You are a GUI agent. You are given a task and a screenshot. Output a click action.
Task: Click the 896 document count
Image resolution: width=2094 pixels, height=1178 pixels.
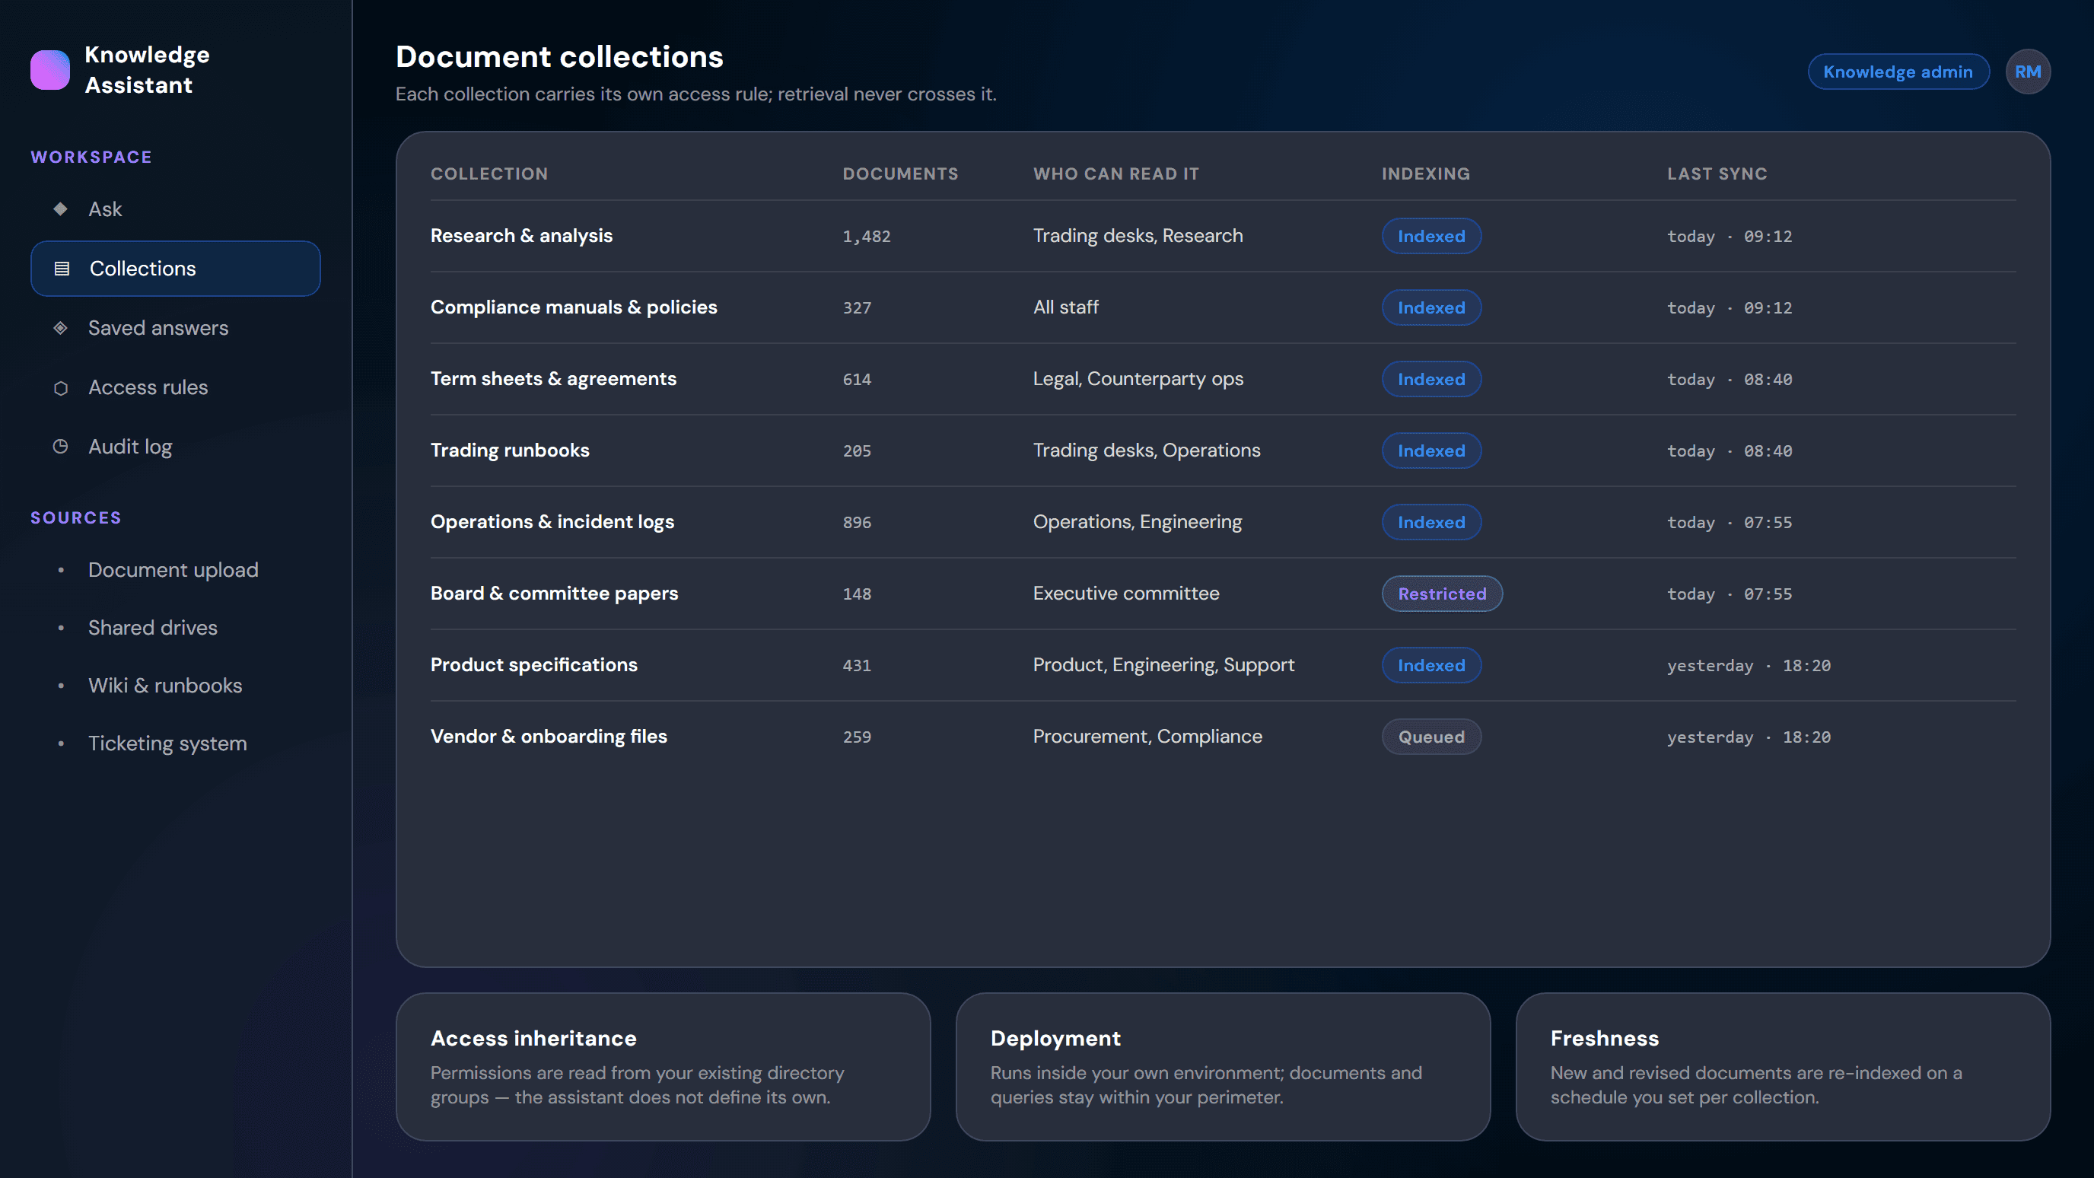[857, 523]
